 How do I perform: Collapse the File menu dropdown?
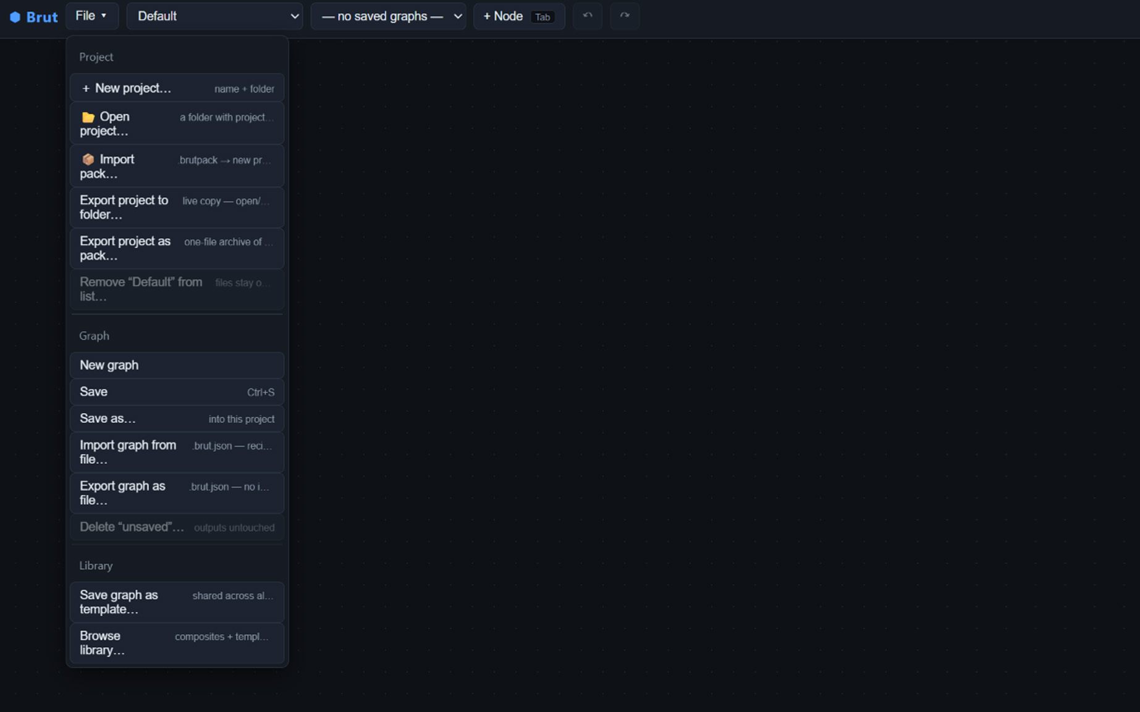(x=91, y=16)
